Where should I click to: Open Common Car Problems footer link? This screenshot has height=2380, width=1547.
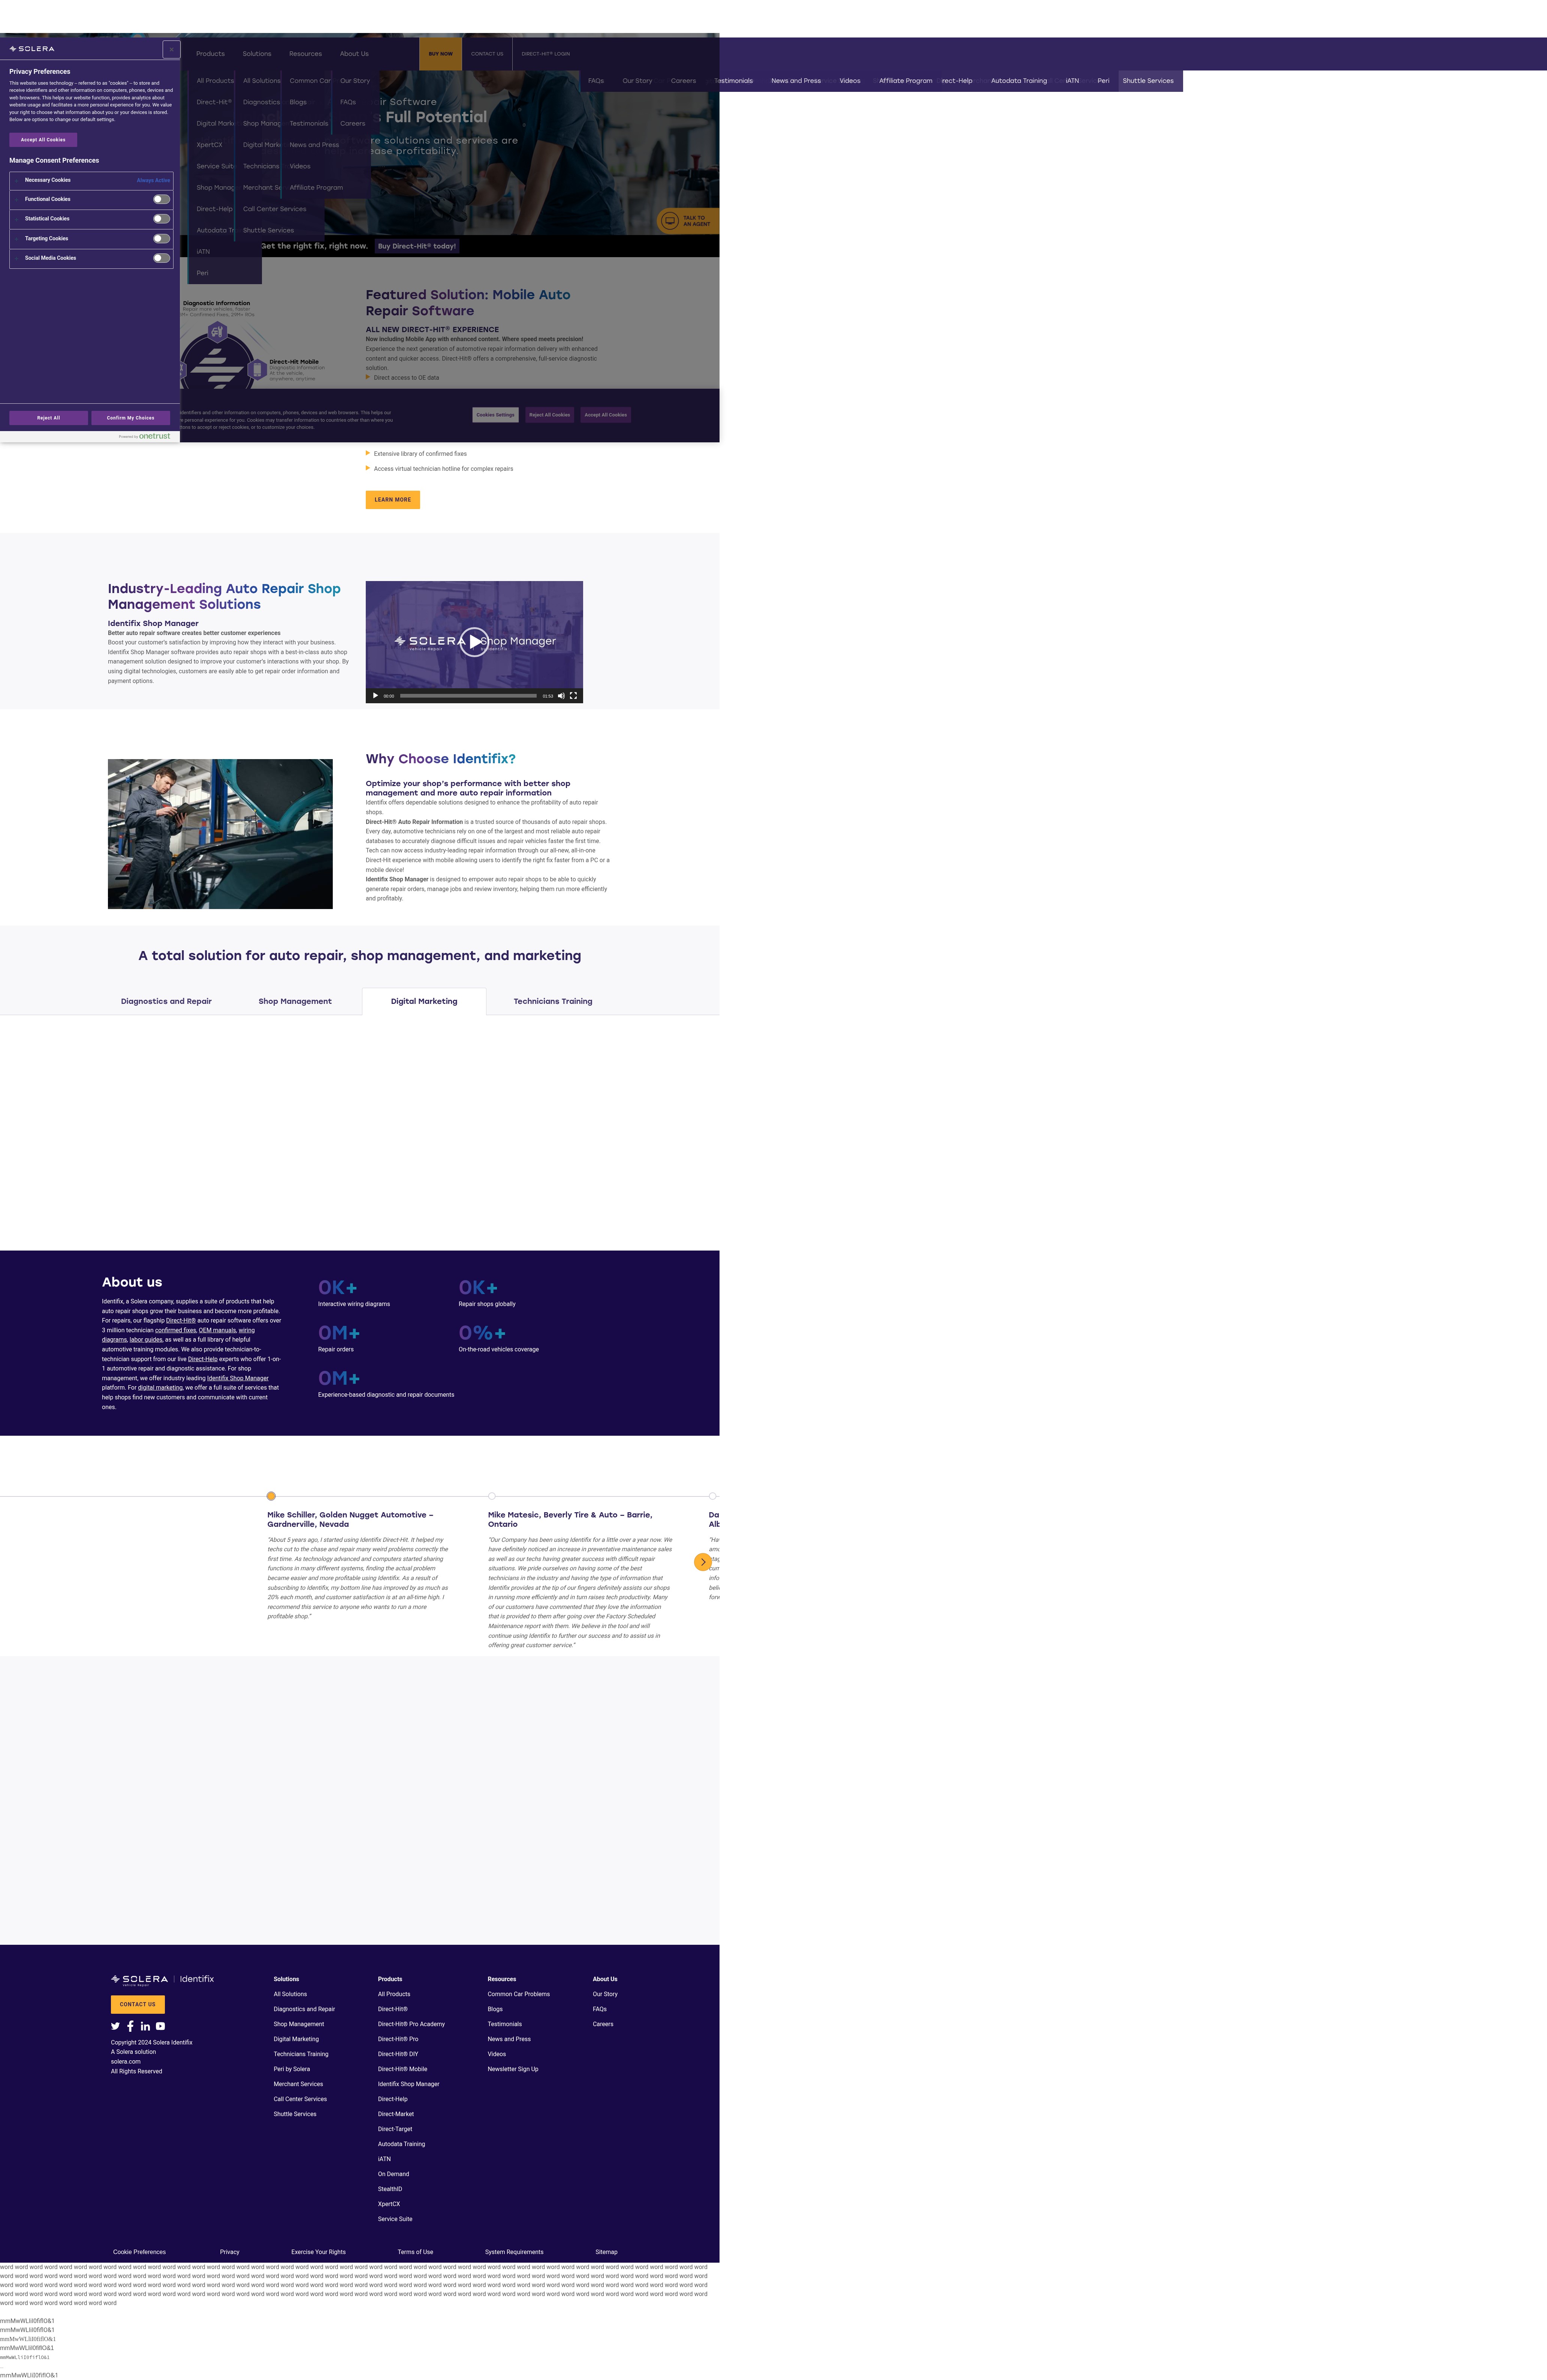pos(519,1994)
